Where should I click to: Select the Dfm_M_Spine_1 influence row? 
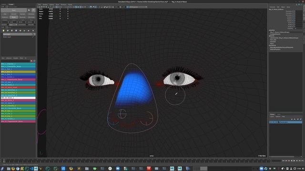click(18, 103)
